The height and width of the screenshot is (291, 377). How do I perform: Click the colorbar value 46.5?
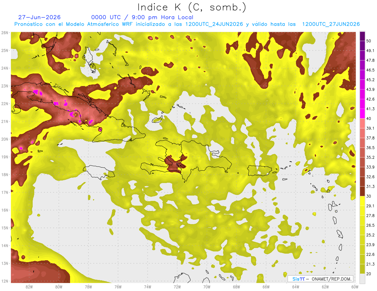[x=370, y=70]
